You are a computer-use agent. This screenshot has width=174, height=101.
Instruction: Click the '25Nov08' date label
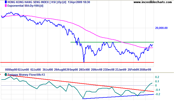click(x=97, y=70)
